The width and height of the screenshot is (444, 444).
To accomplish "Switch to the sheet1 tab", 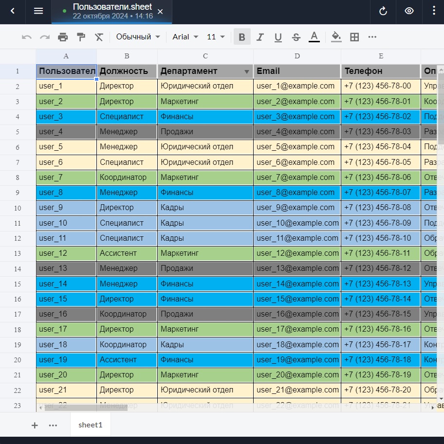I will click(91, 425).
